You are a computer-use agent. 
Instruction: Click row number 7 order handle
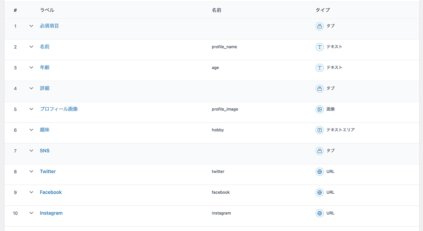pos(15,151)
